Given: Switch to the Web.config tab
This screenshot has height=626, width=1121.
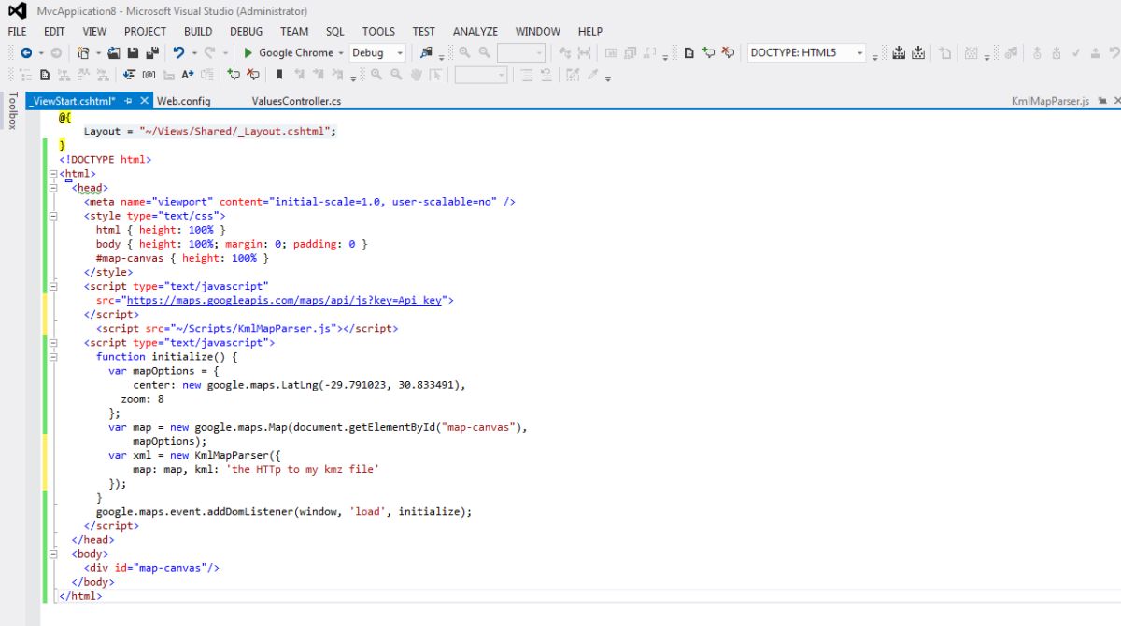Looking at the screenshot, I should tap(184, 101).
